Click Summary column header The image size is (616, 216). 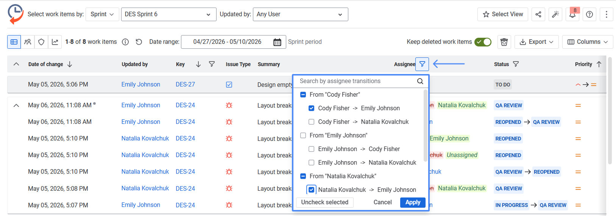pyautogui.click(x=269, y=64)
